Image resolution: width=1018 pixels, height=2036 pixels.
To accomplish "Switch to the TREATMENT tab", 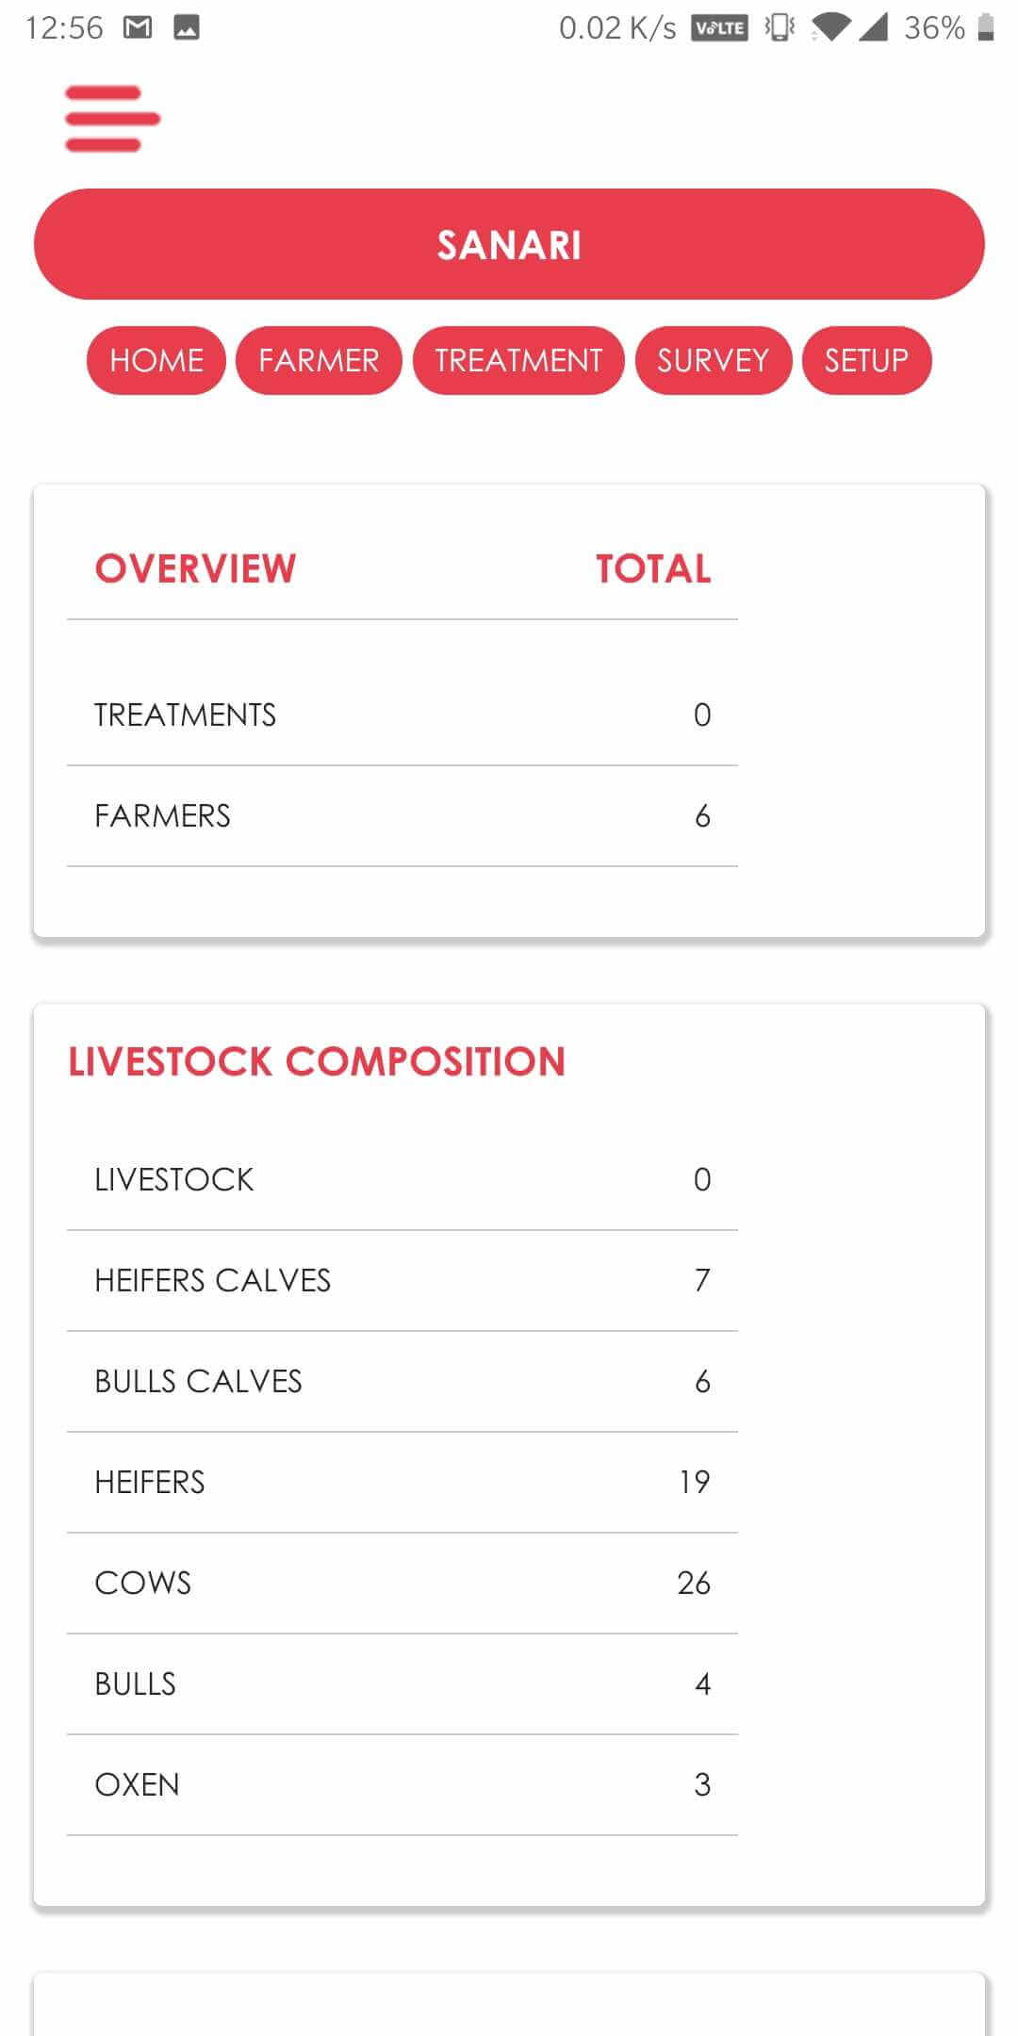I will 518,360.
